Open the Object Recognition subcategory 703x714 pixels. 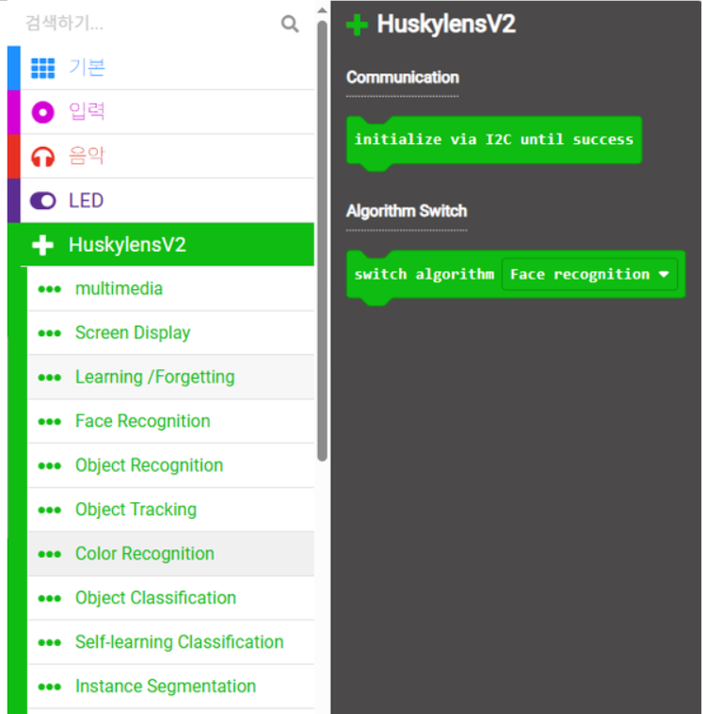[170, 465]
